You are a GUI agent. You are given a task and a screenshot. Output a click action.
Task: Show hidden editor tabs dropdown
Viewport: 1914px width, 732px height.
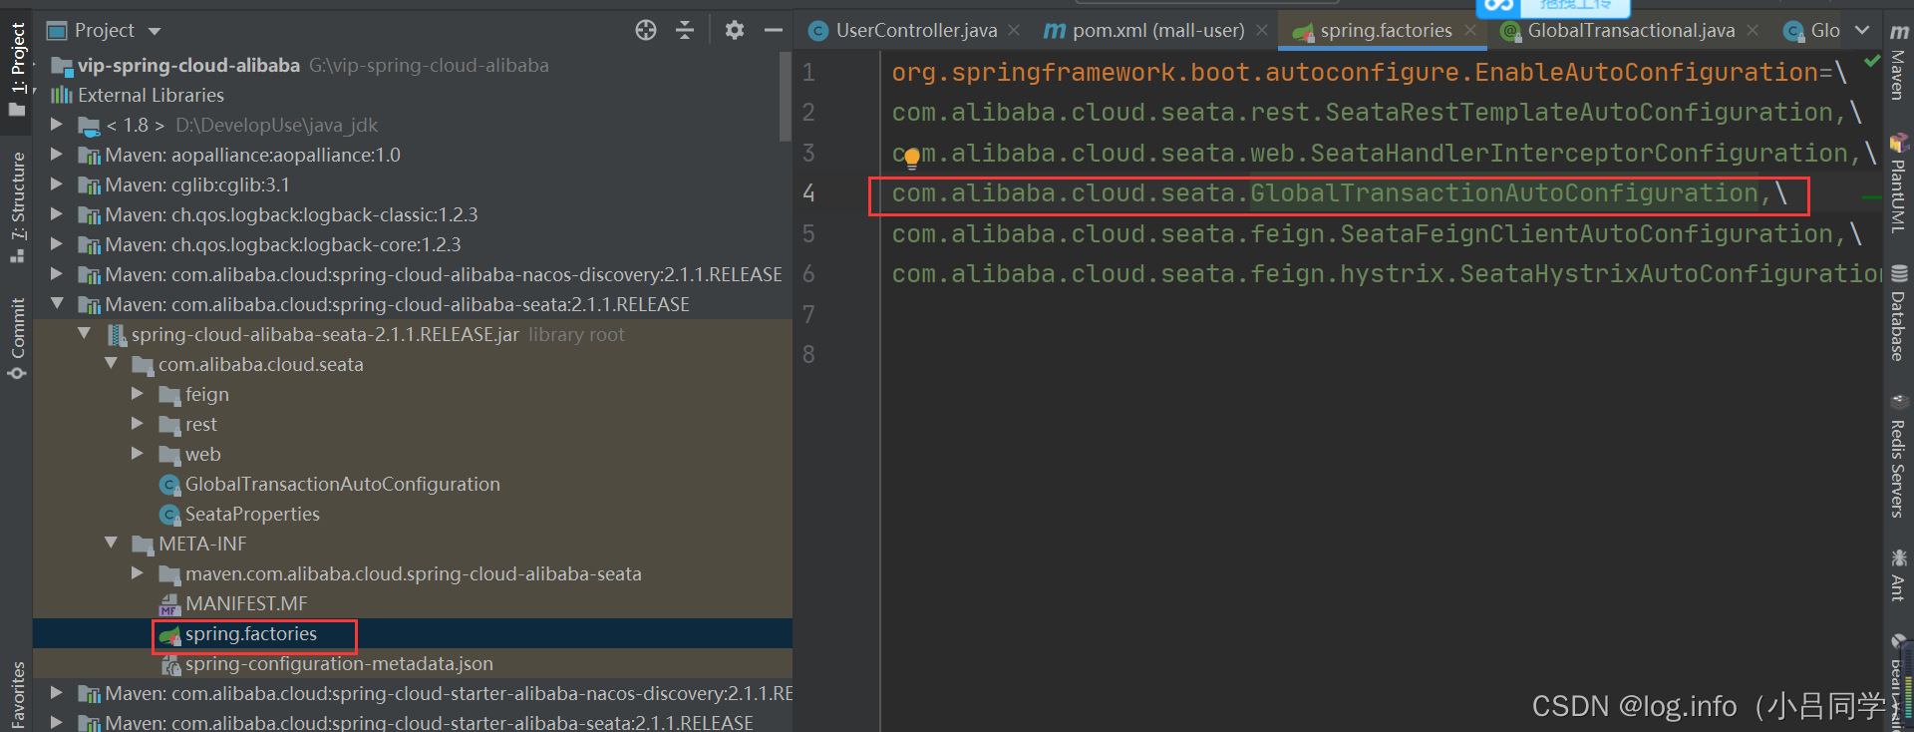[1862, 30]
